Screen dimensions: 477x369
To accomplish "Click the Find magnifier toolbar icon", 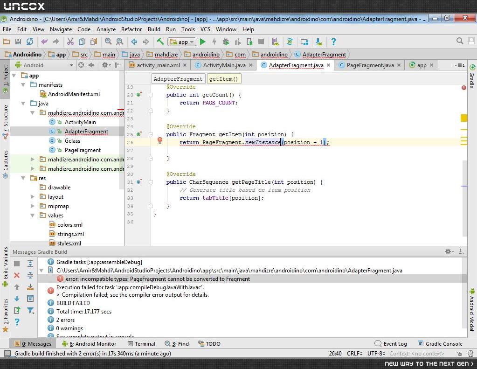I will (108, 42).
